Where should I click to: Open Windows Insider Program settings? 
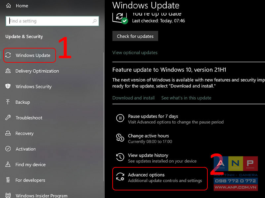42,195
